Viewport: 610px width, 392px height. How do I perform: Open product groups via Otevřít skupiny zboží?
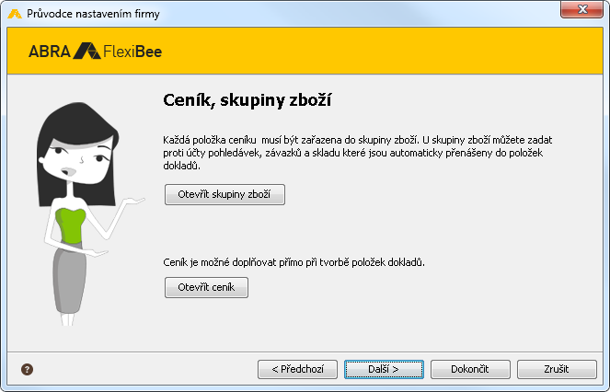pos(224,194)
